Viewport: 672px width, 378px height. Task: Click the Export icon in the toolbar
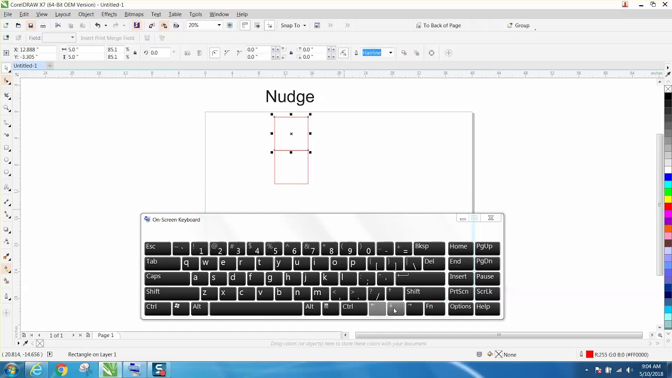pos(164,25)
